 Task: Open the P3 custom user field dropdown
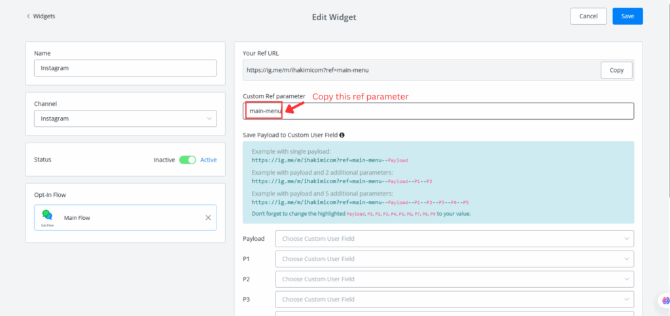455,299
